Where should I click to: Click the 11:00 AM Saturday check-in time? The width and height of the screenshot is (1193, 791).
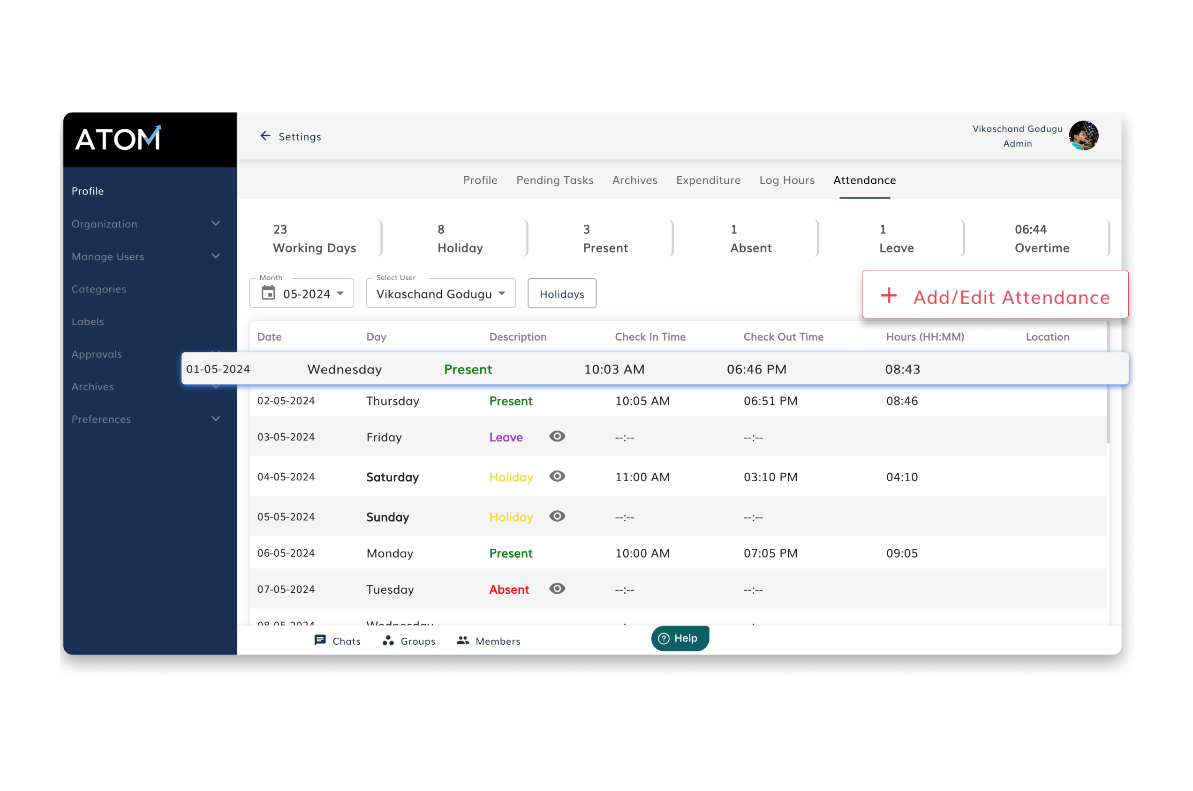point(642,477)
